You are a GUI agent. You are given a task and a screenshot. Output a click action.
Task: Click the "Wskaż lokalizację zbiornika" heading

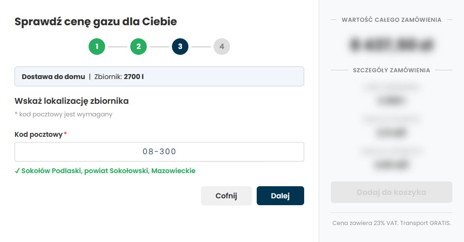pyautogui.click(x=72, y=101)
